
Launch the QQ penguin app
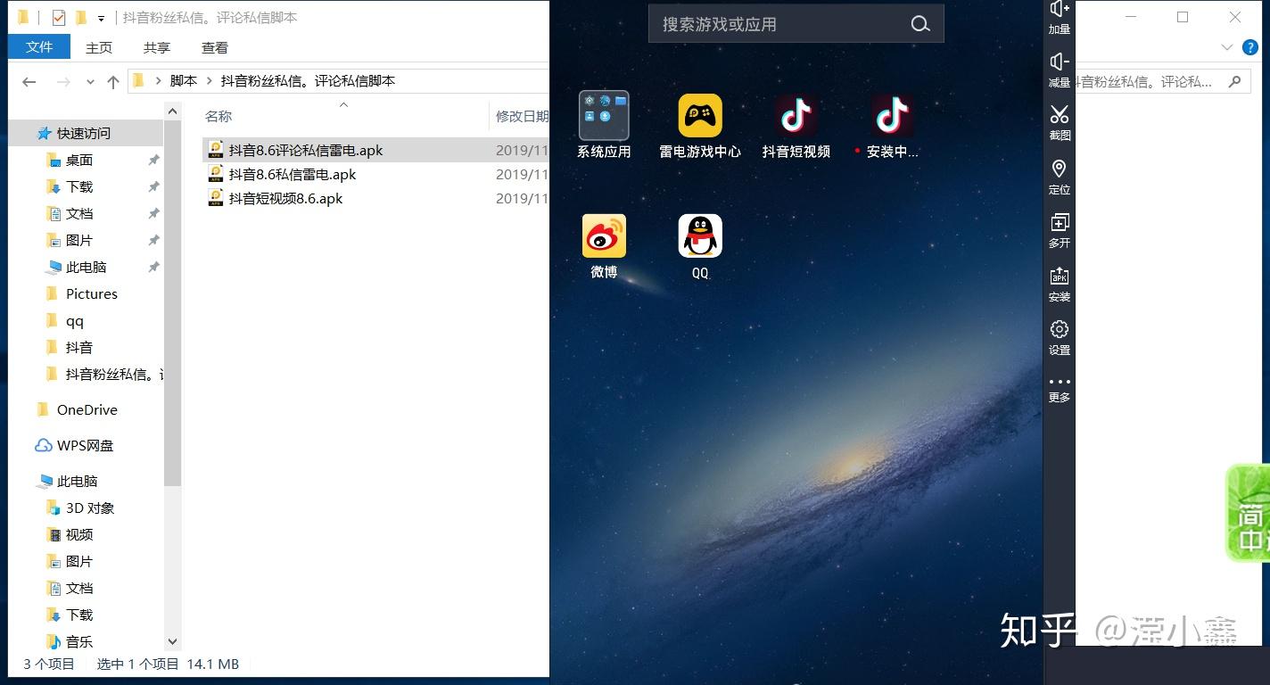click(x=700, y=236)
